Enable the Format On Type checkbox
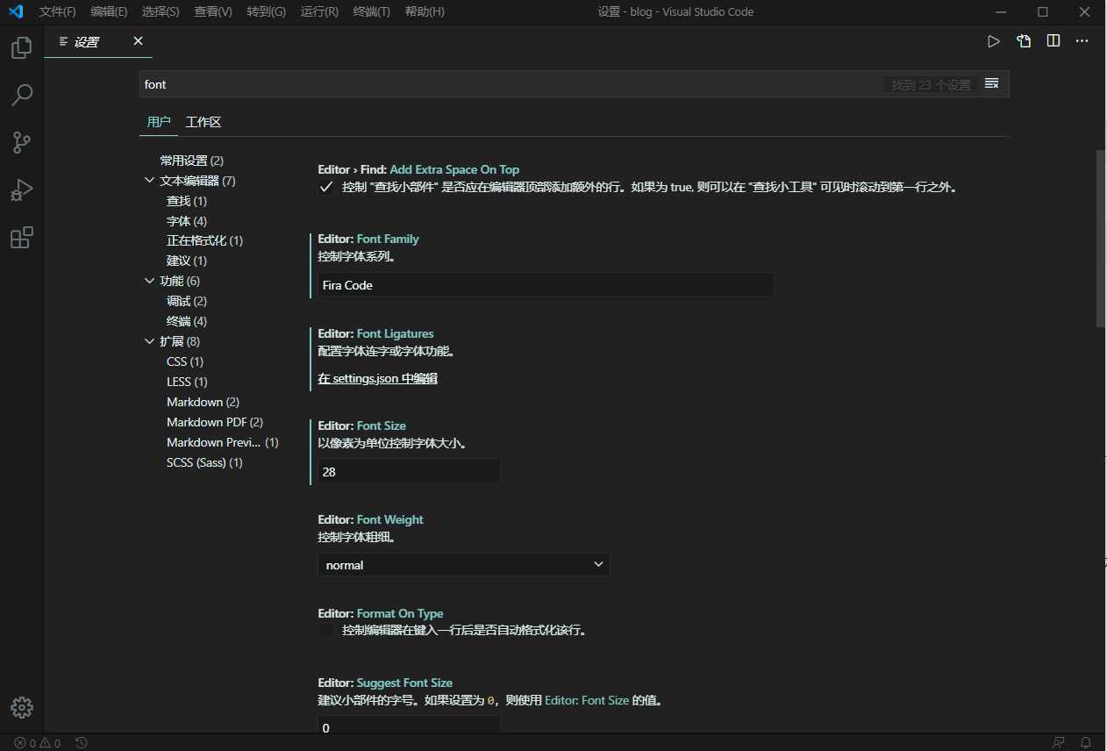The image size is (1107, 751). [x=325, y=630]
